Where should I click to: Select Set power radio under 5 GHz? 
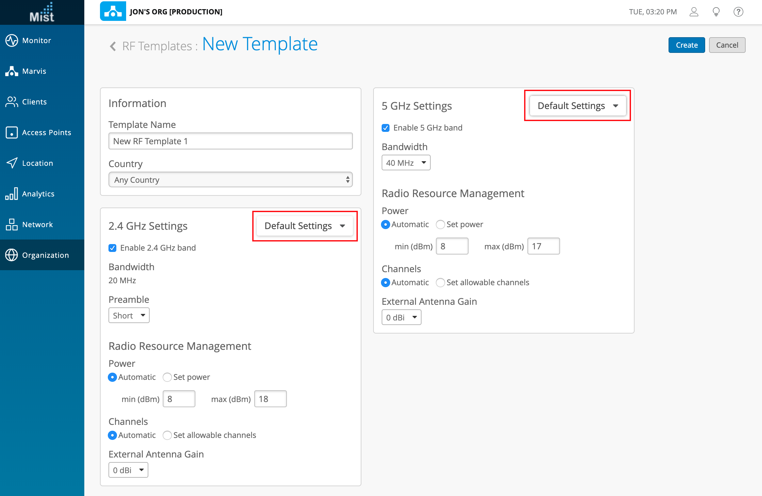pos(440,225)
